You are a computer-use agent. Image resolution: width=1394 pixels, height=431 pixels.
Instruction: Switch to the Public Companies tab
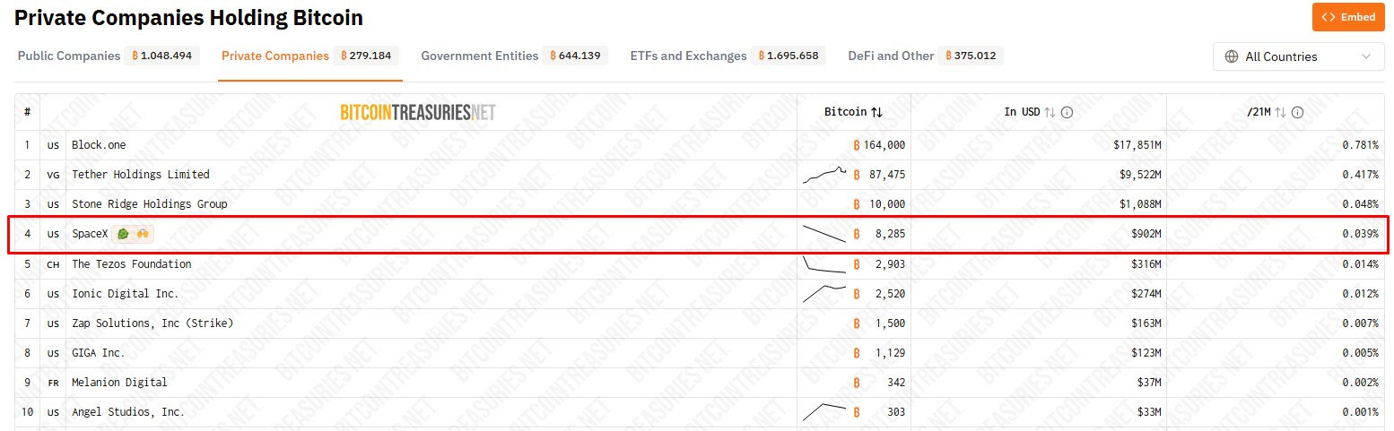point(69,56)
